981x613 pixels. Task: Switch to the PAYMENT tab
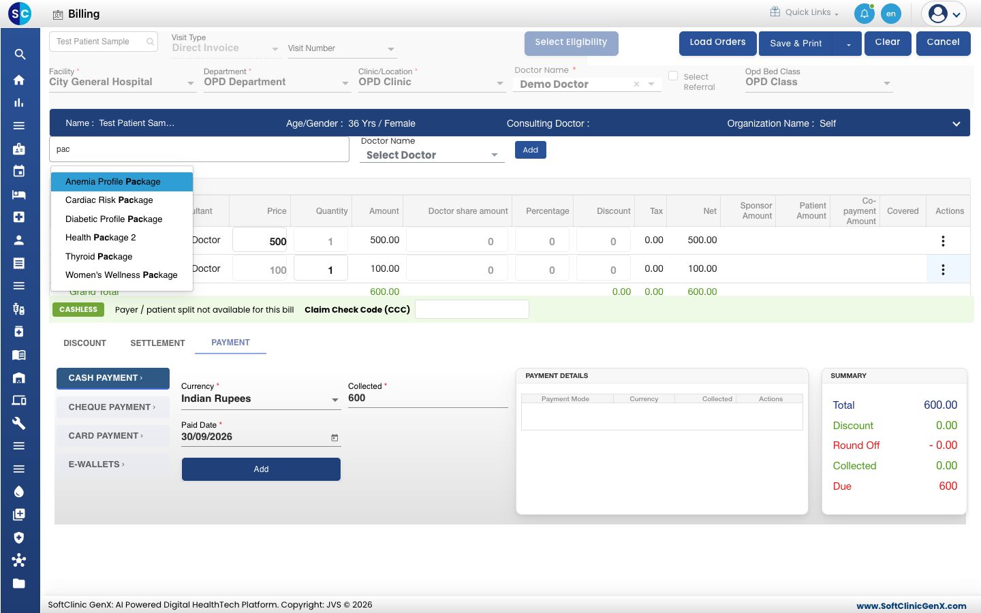[230, 343]
